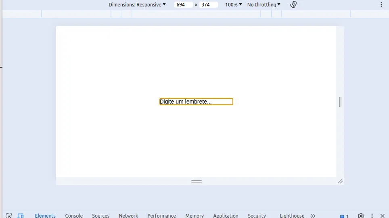Switch to the Elements tab
The width and height of the screenshot is (389, 218).
click(x=45, y=216)
